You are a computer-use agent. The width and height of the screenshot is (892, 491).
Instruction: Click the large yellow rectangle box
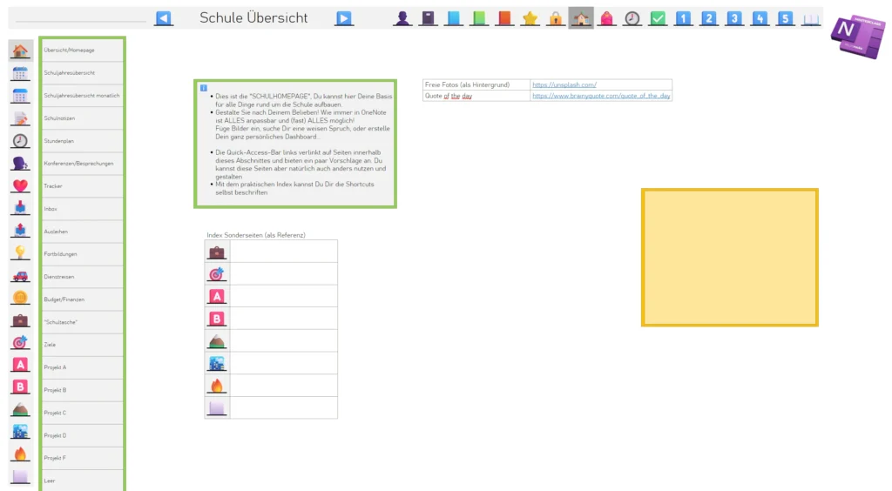729,258
